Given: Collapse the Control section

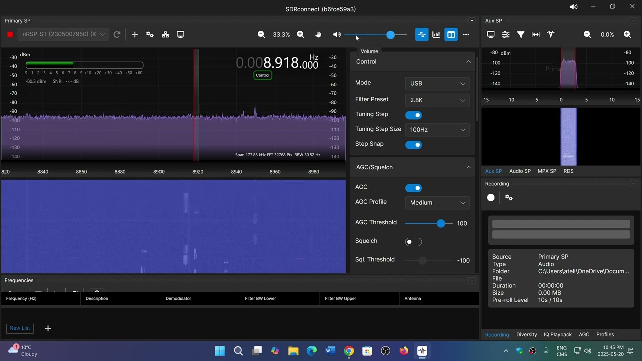Looking at the screenshot, I should pyautogui.click(x=469, y=62).
